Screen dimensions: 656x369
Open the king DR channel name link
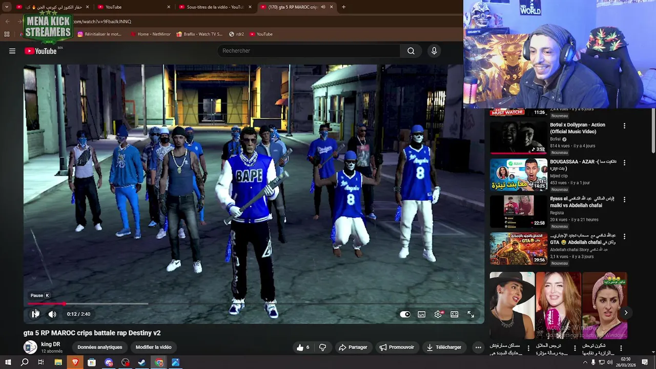(50, 344)
